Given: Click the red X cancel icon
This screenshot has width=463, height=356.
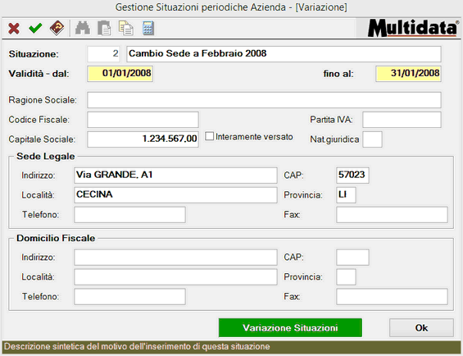Looking at the screenshot, I should coord(14,29).
